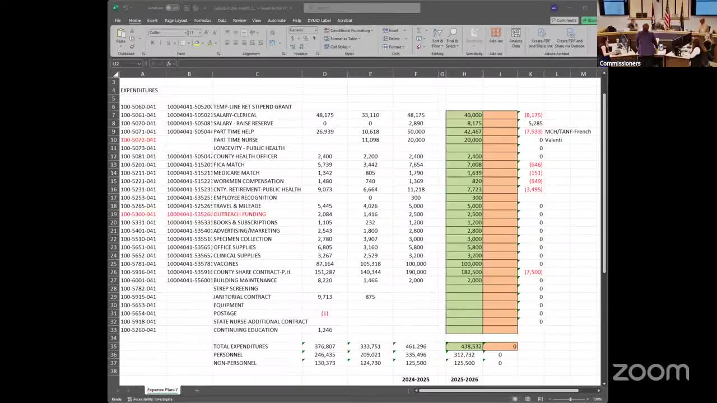Select the TOTAL EXPENDITURES cell
Viewport: 717px width, 403px height.
(x=257, y=346)
